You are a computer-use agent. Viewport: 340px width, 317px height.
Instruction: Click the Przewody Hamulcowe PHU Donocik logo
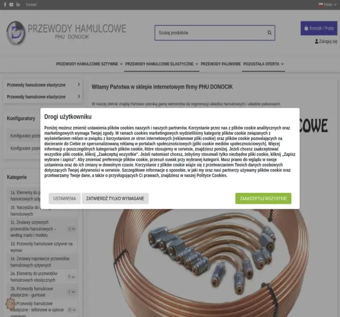coord(66,33)
